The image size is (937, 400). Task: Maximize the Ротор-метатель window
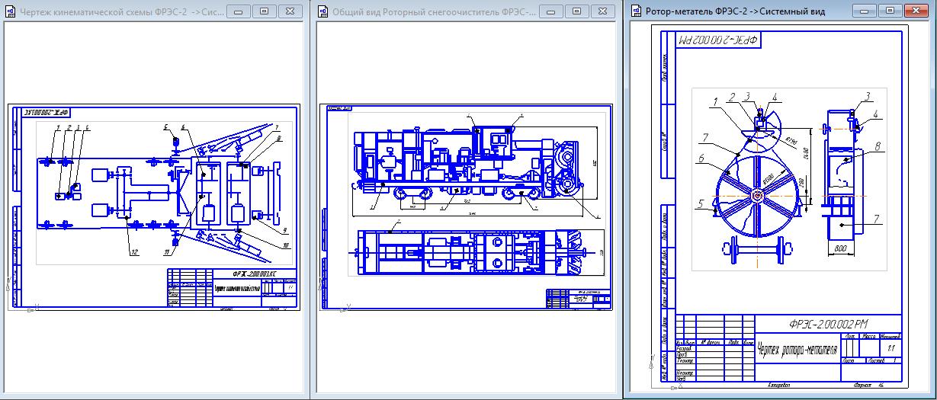[x=890, y=11]
